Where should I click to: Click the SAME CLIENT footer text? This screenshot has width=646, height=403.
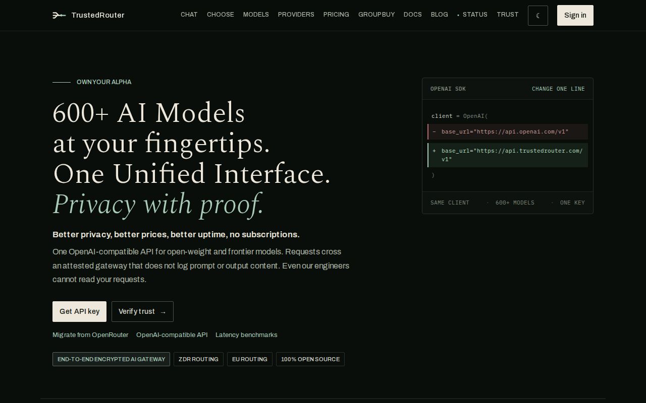coord(450,203)
